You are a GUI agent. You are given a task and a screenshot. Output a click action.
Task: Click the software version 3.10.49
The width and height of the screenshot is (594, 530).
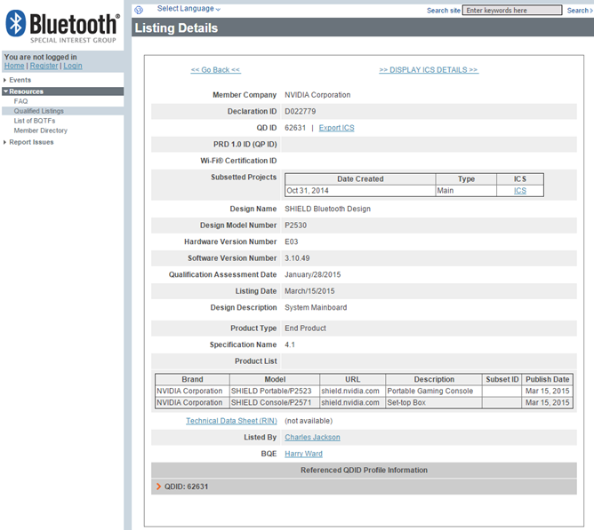click(297, 258)
